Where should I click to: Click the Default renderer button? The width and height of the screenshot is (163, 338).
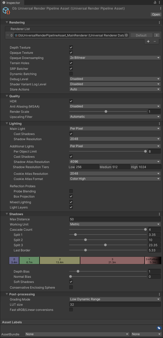[141, 35]
